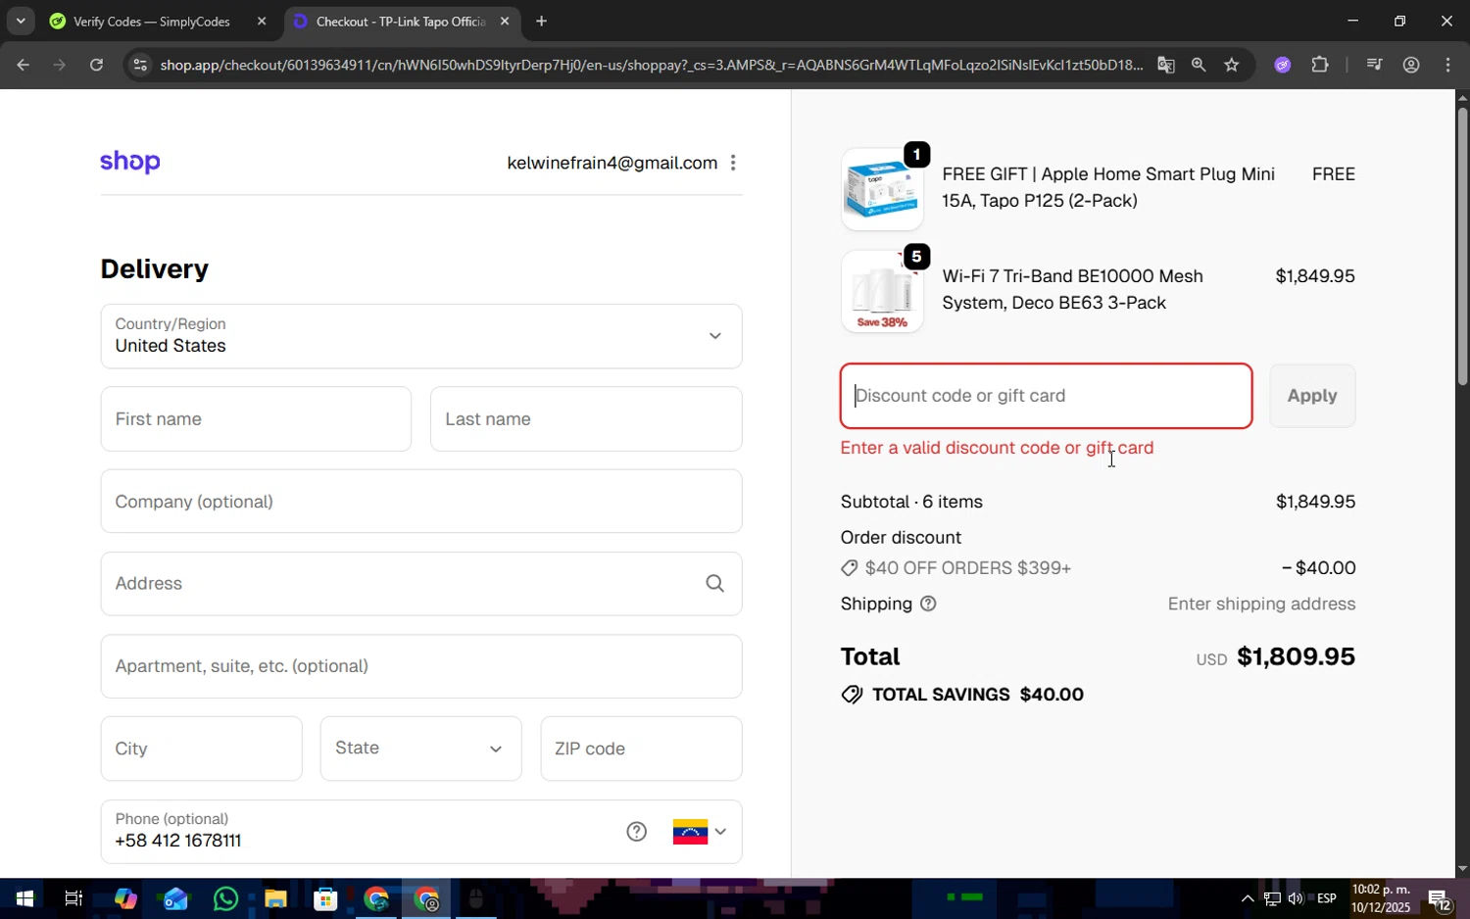Click the Smart Plug Mini product thumbnail
1470x919 pixels.
tap(882, 189)
